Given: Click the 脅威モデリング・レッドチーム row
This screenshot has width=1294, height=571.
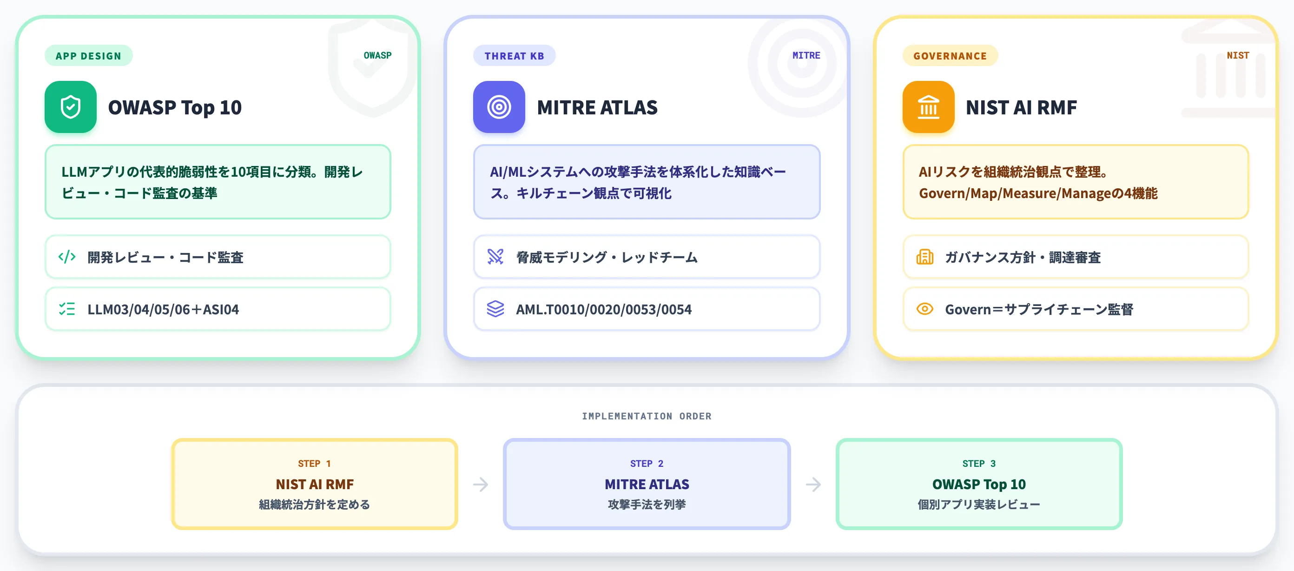Looking at the screenshot, I should (x=647, y=257).
